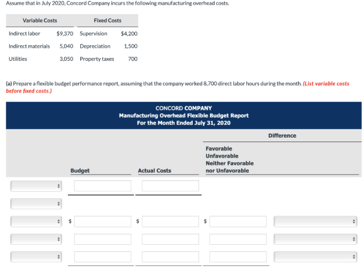This screenshot has width=362, height=268.
Task: Click the Difference input field with the dollar sign
Action: point(238,222)
